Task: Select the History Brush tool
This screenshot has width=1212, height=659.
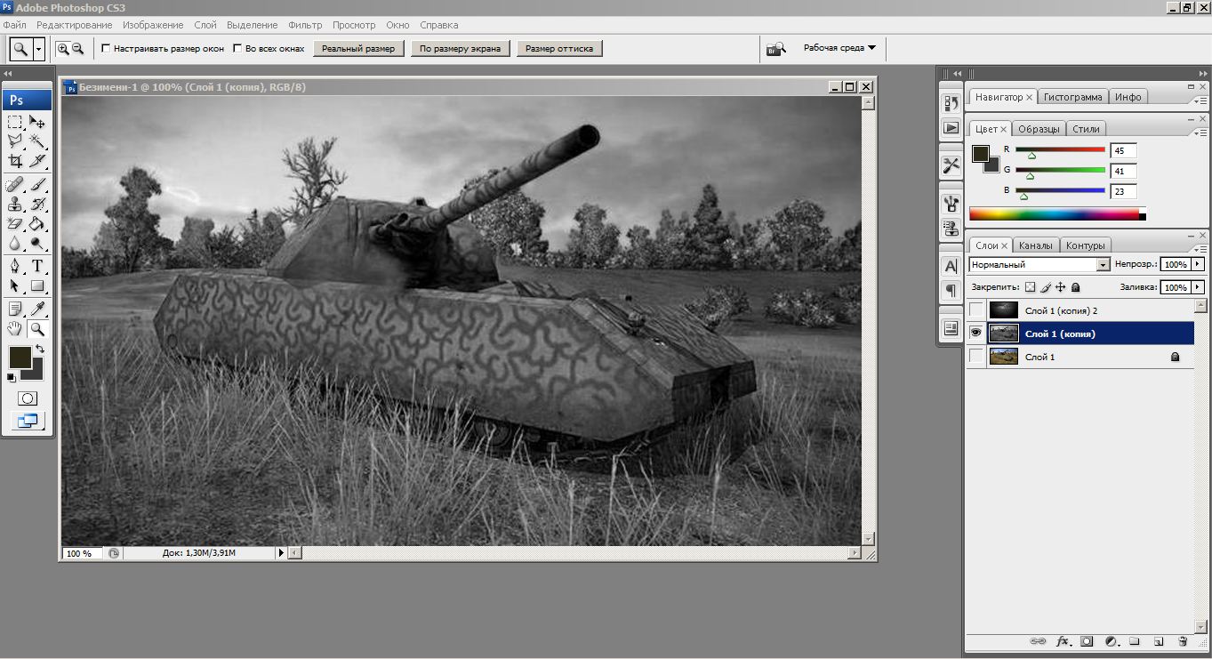Action: tap(37, 205)
